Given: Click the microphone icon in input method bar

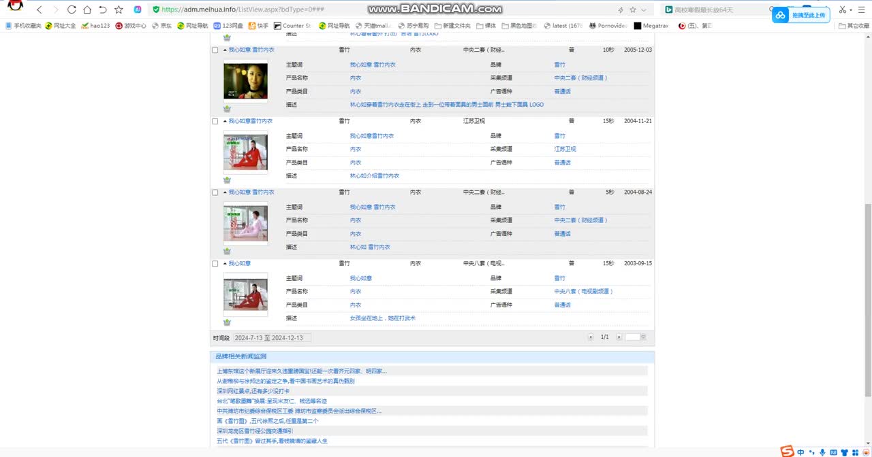Looking at the screenshot, I should 822,452.
